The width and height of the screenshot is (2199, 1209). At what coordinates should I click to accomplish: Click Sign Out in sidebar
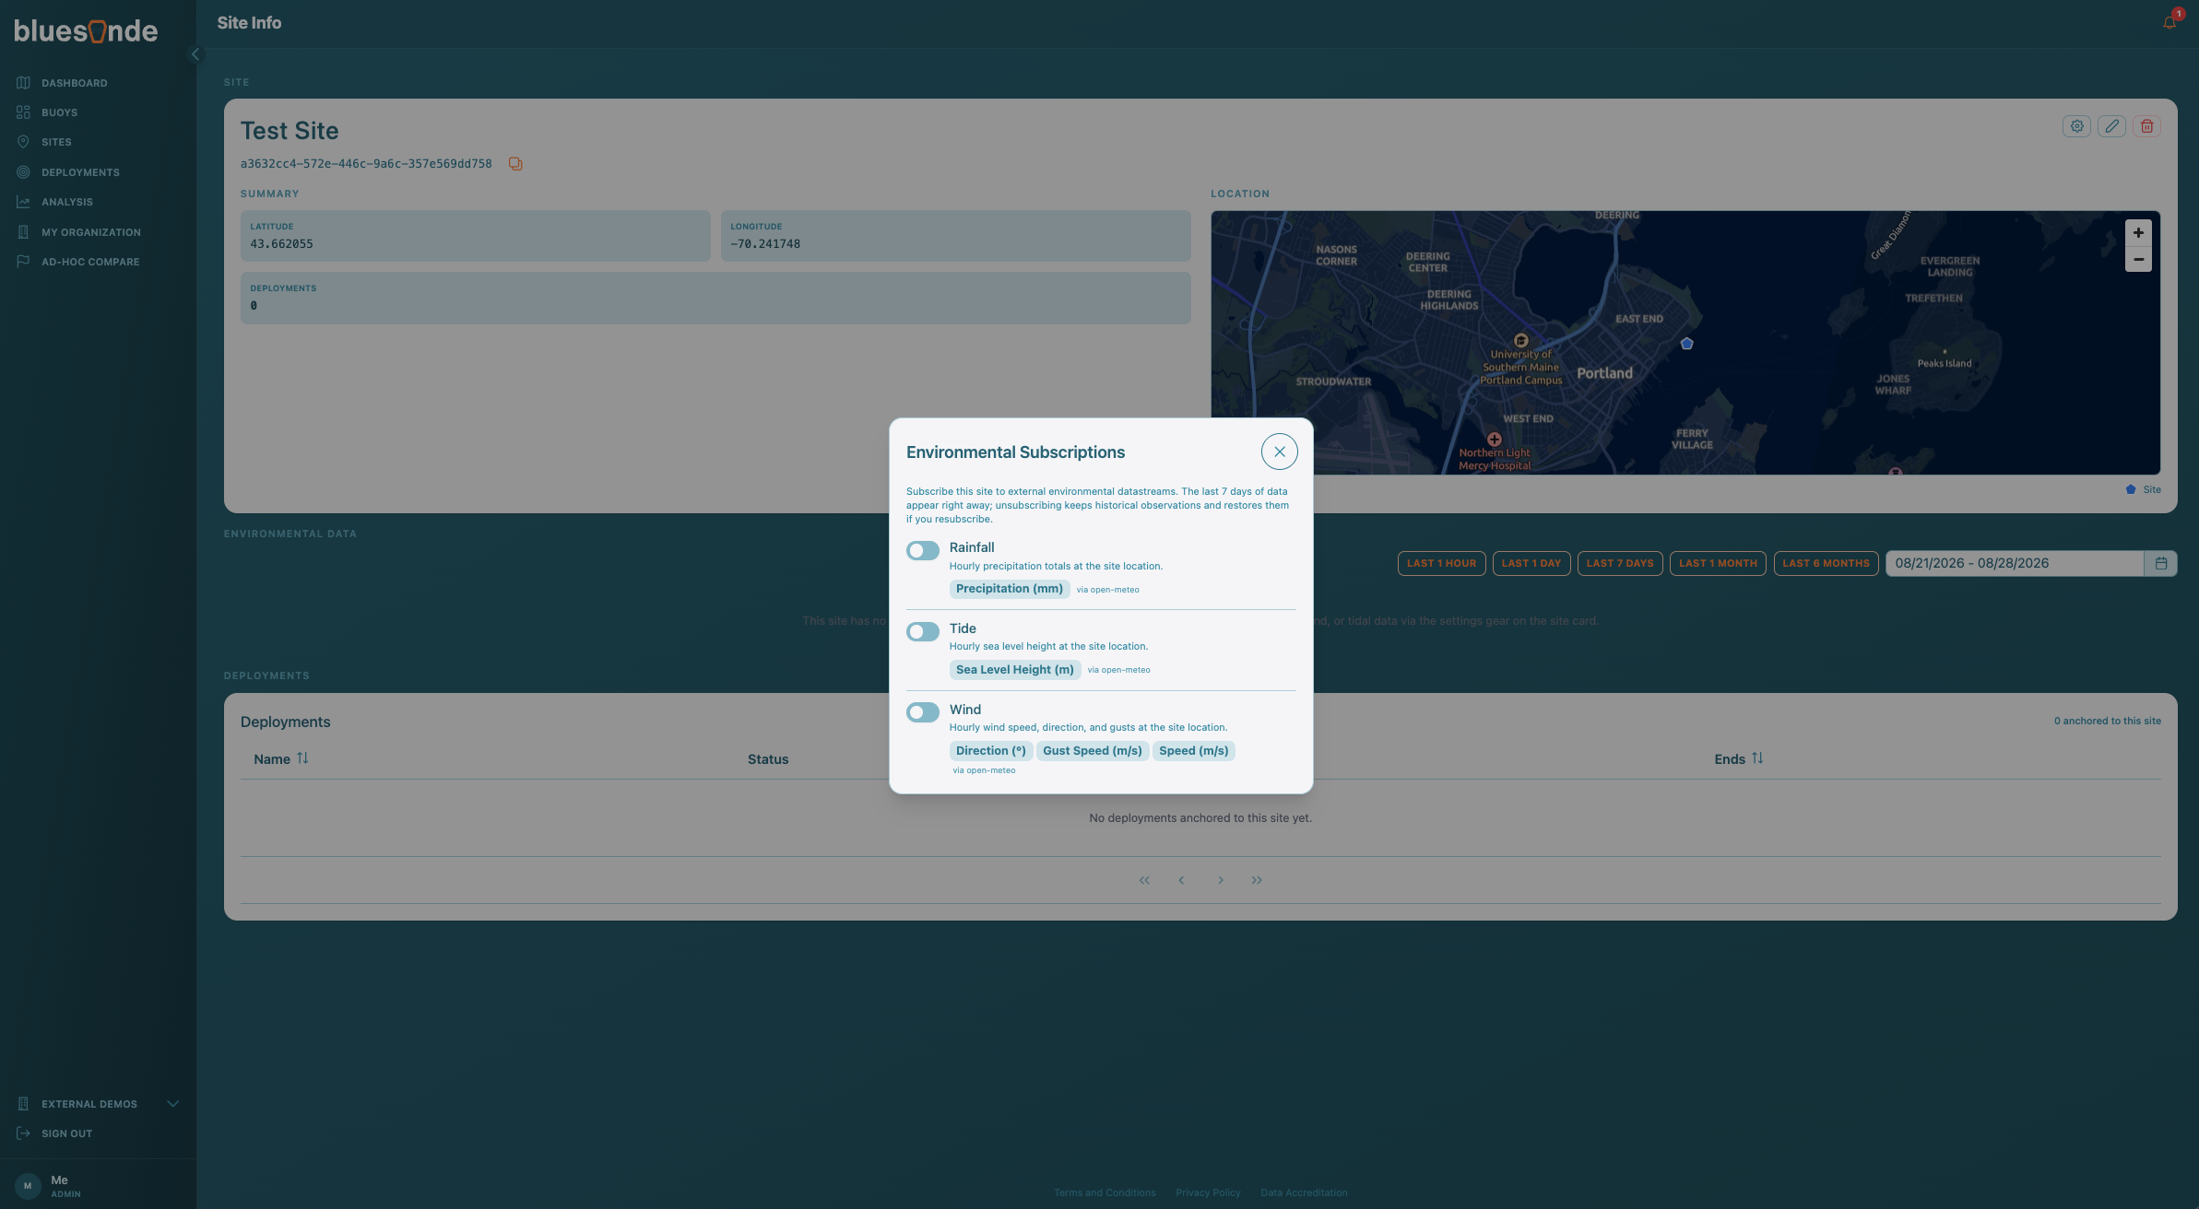[x=66, y=1133]
